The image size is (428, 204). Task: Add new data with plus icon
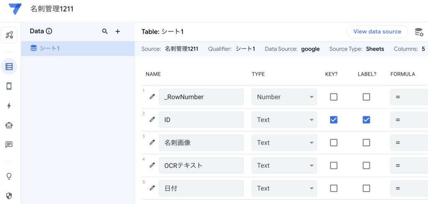tap(118, 31)
